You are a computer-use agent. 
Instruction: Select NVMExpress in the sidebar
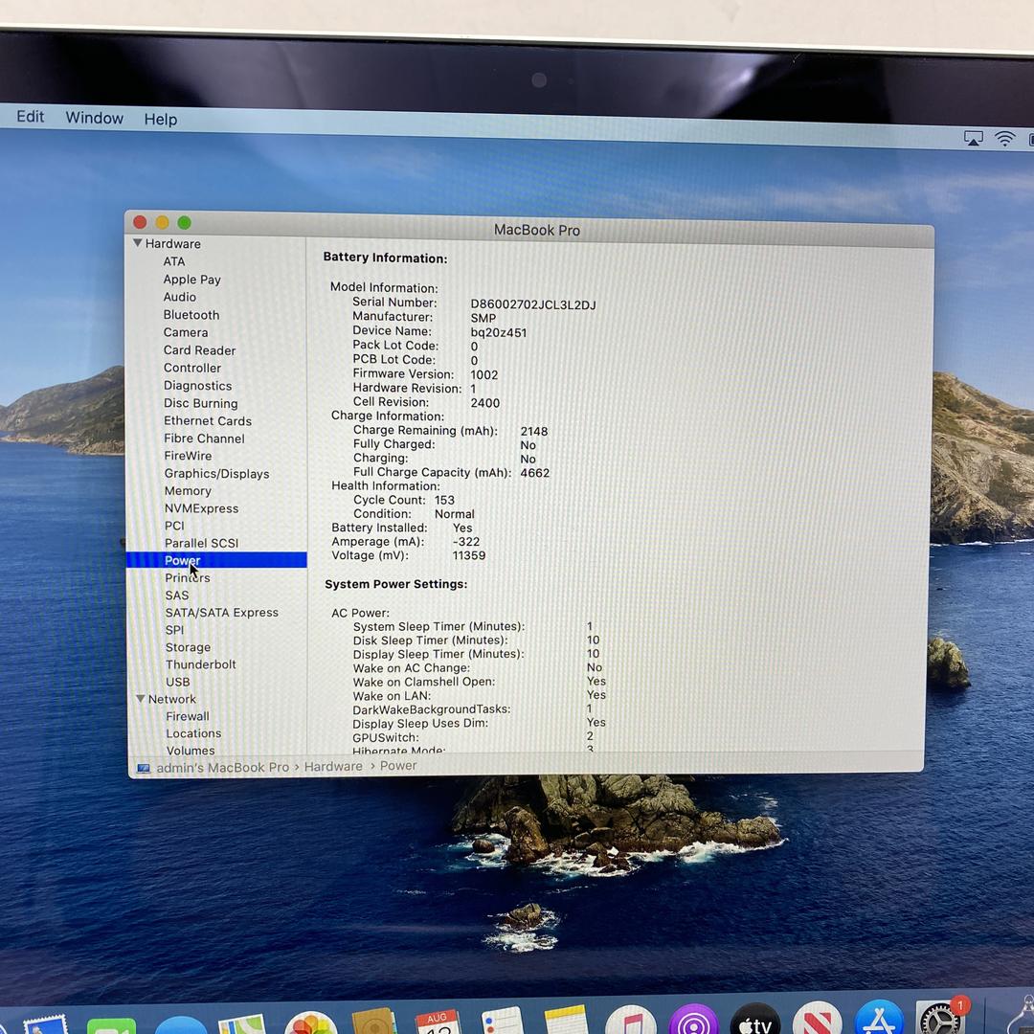(201, 508)
